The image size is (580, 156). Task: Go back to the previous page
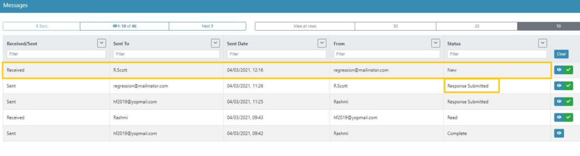click(41, 26)
